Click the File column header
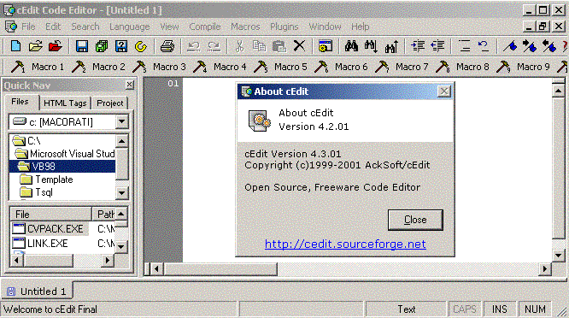Image resolution: width=569 pixels, height=318 pixels. (50, 215)
